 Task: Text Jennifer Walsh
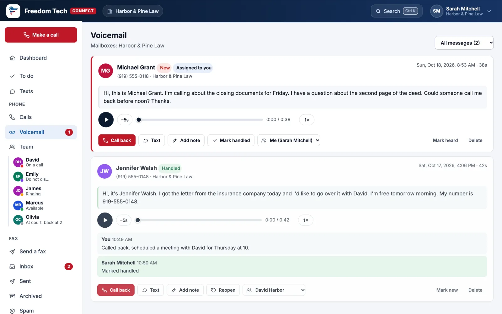(151, 290)
